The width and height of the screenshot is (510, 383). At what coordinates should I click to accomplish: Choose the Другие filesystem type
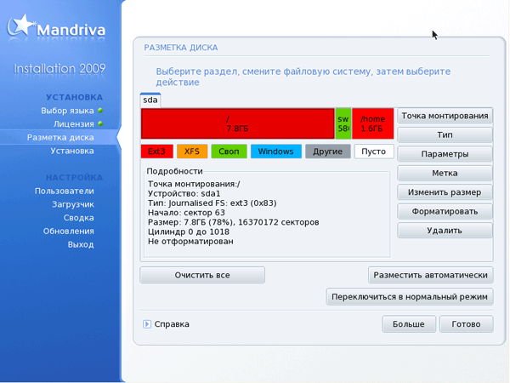click(328, 151)
